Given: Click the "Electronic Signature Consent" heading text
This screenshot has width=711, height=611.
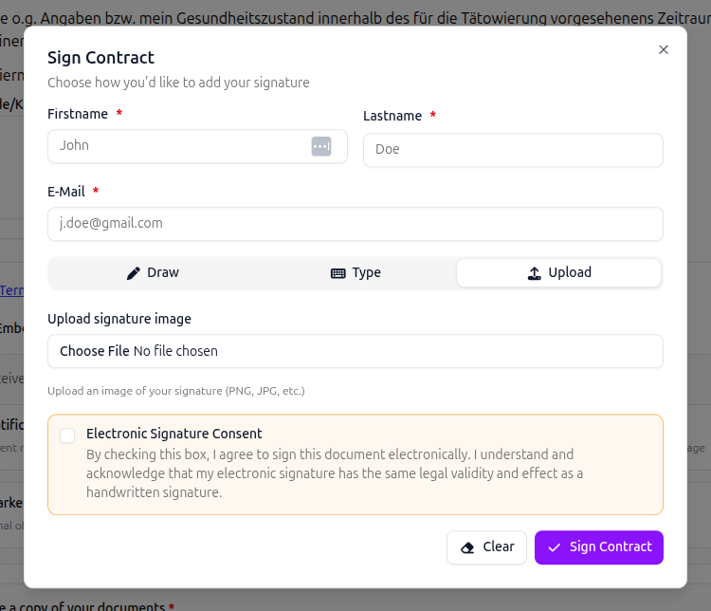Looking at the screenshot, I should (x=174, y=434).
